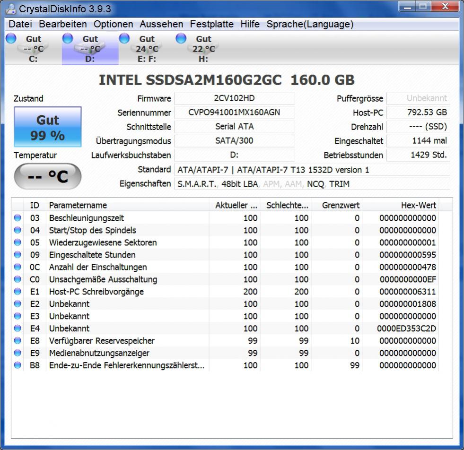This screenshot has width=464, height=450.
Task: Click status icon for Wiederzugewiesene Sektoren
Action: pyautogui.click(x=18, y=242)
